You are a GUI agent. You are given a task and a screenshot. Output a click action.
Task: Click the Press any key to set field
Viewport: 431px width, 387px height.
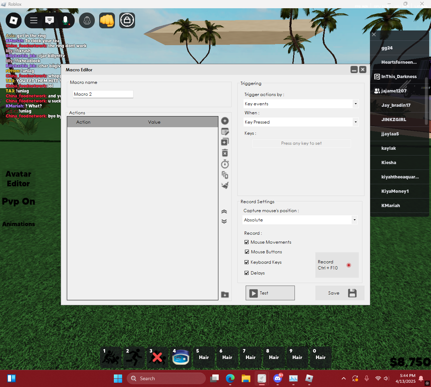coord(302,143)
